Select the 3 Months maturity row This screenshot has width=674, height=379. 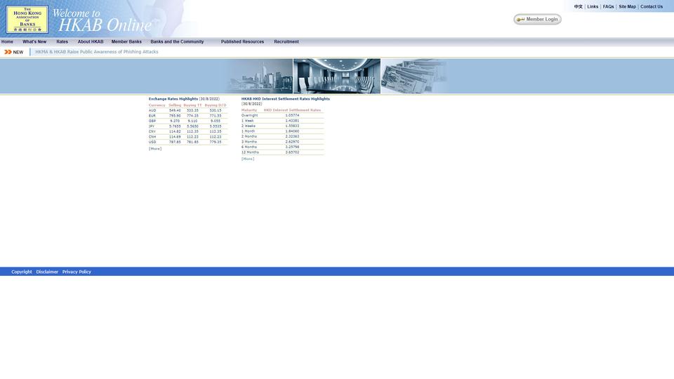tap(282, 141)
